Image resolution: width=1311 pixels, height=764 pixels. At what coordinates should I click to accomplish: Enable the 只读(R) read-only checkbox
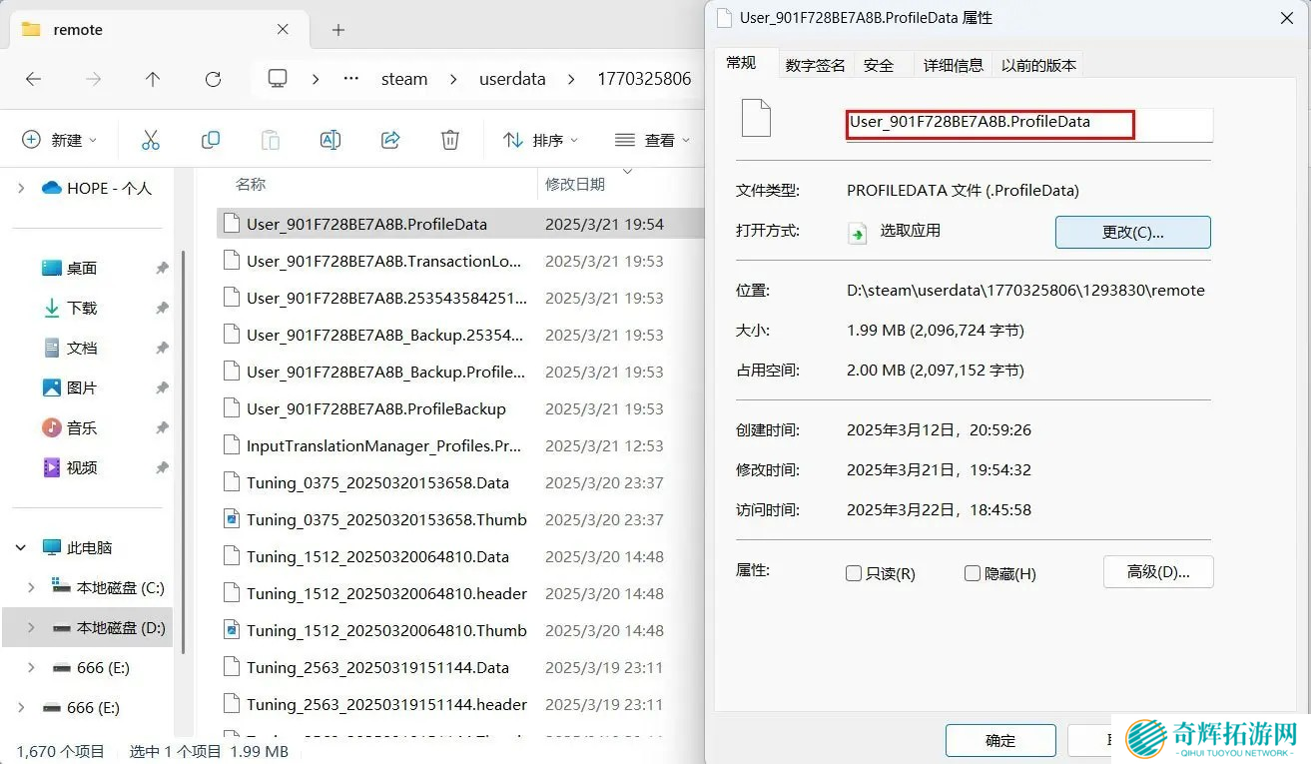(x=854, y=573)
